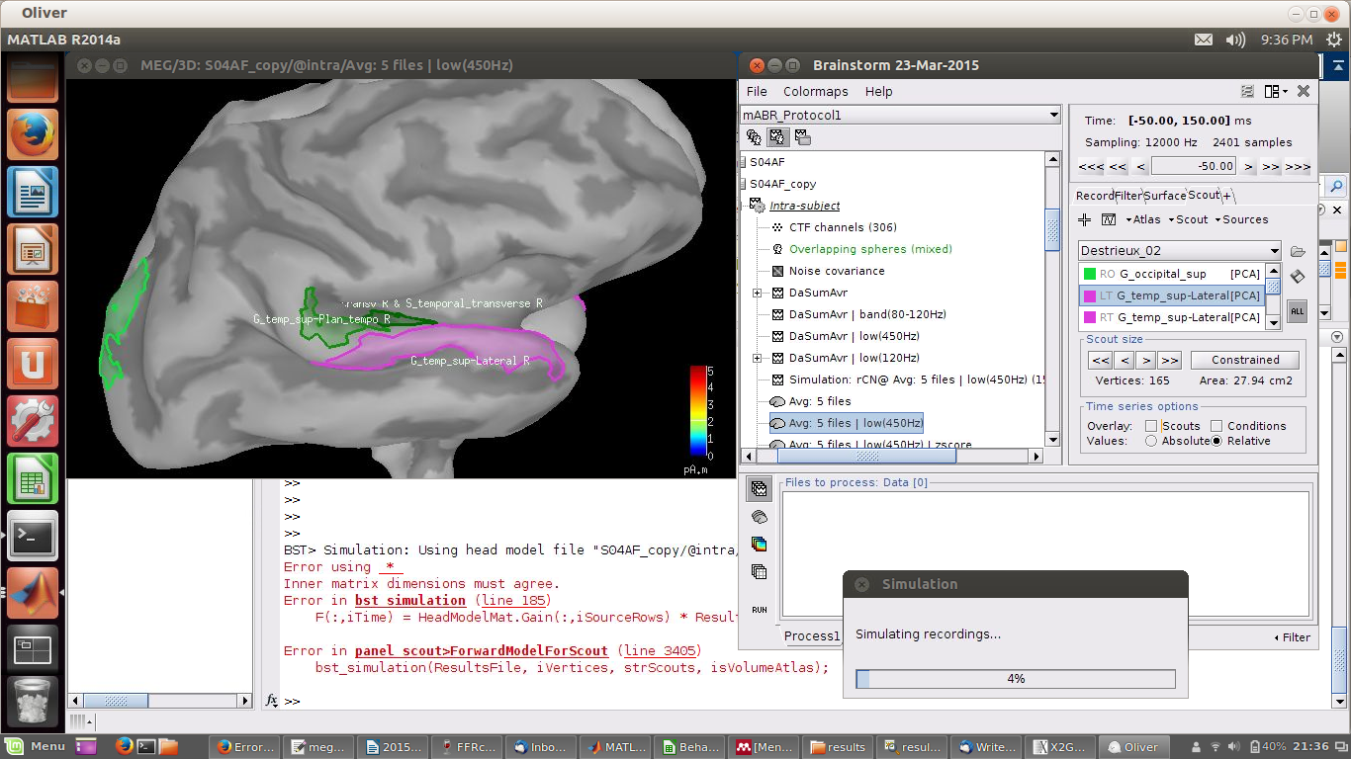Jump back with the <<< time button
Viewport: 1351px width, 759px height.
tap(1090, 167)
